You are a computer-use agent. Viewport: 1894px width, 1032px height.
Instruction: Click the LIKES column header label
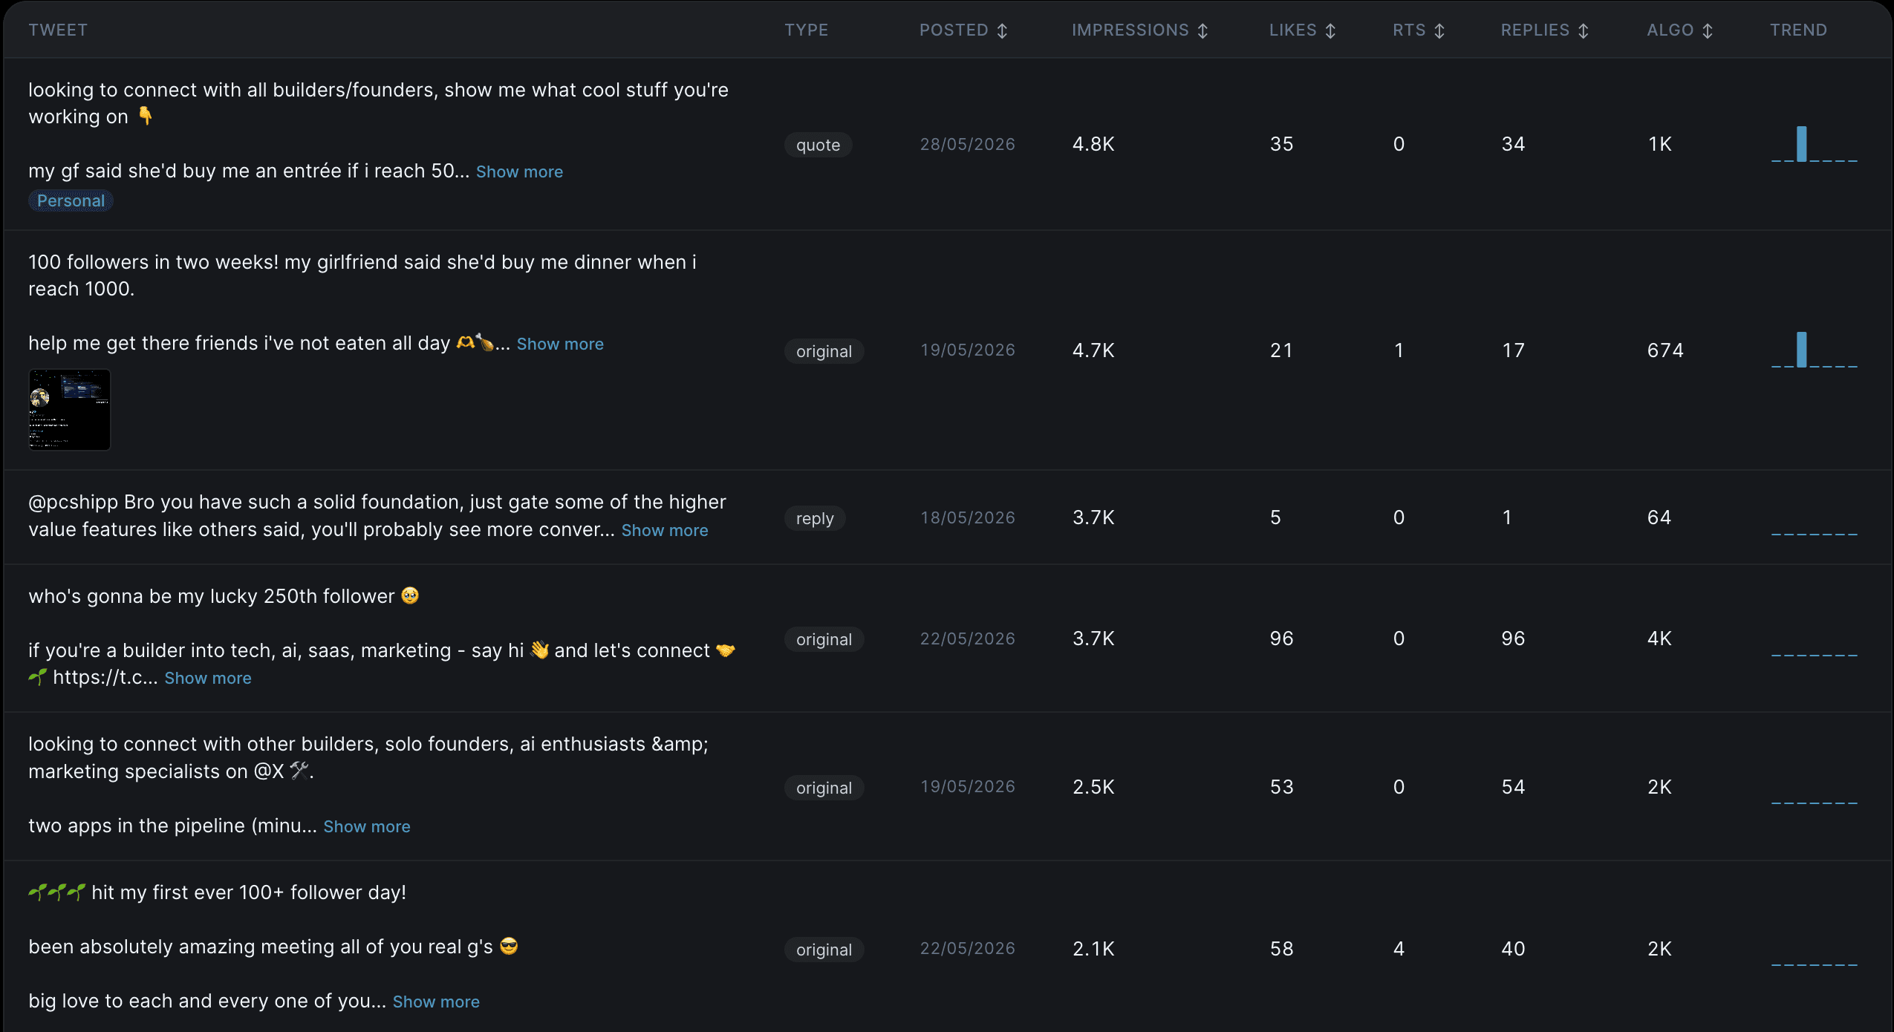click(x=1292, y=30)
